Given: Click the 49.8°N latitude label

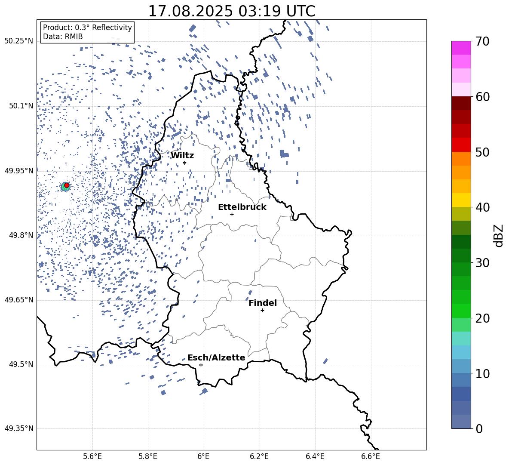Looking at the screenshot, I should tap(21, 235).
